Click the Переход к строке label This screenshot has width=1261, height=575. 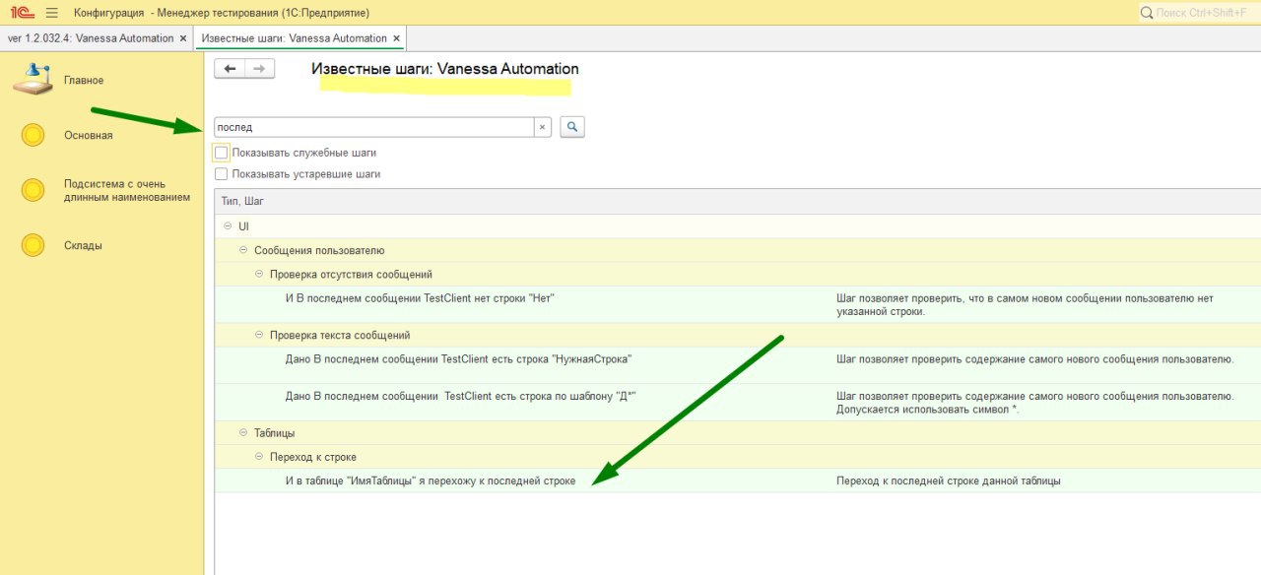[x=313, y=457]
